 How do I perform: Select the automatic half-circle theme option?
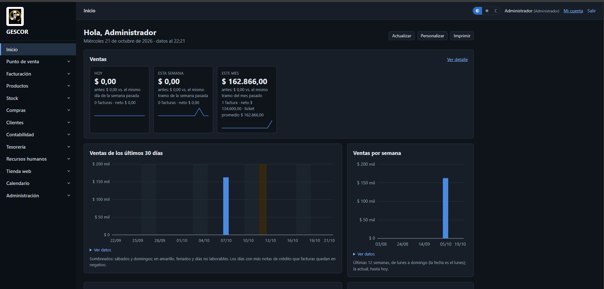[x=478, y=11]
